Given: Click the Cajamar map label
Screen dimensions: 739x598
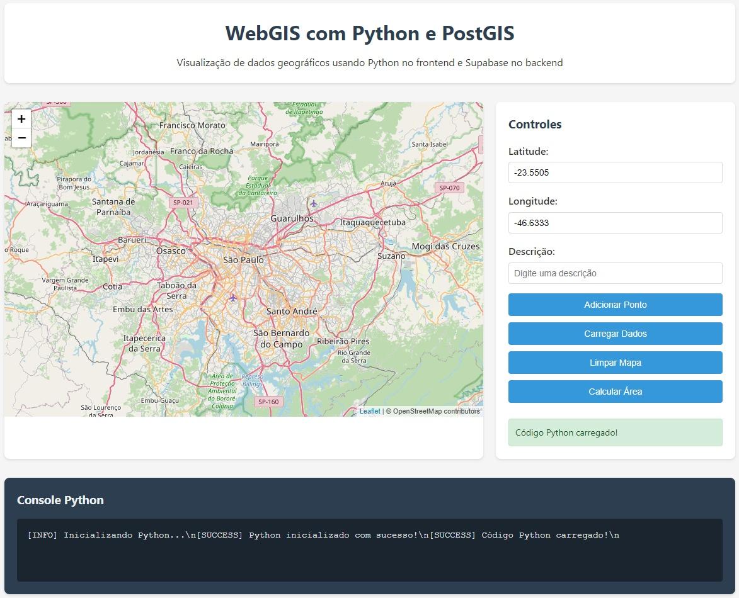Looking at the screenshot, I should click(x=132, y=163).
